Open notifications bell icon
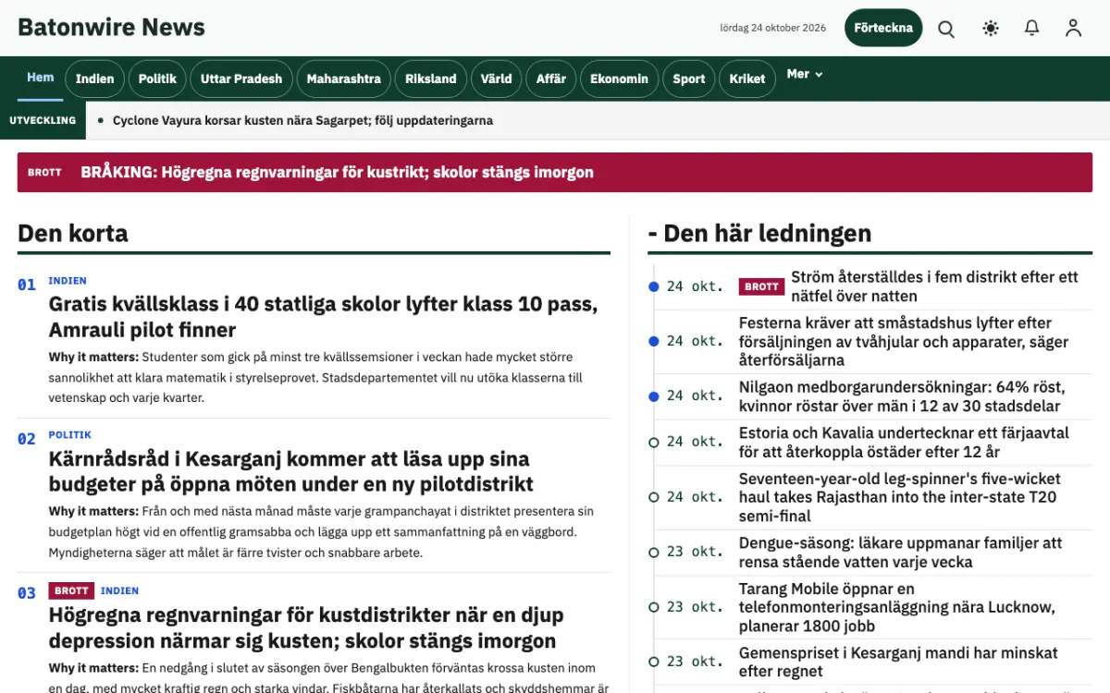The image size is (1110, 693). tap(1032, 28)
